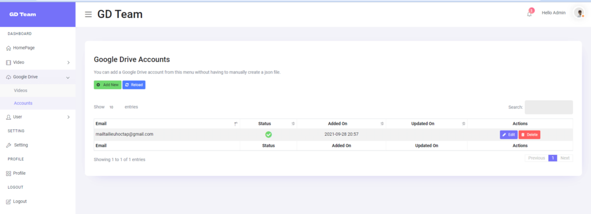Open the admin avatar picture
Screen dimensions: 591x214
579,13
